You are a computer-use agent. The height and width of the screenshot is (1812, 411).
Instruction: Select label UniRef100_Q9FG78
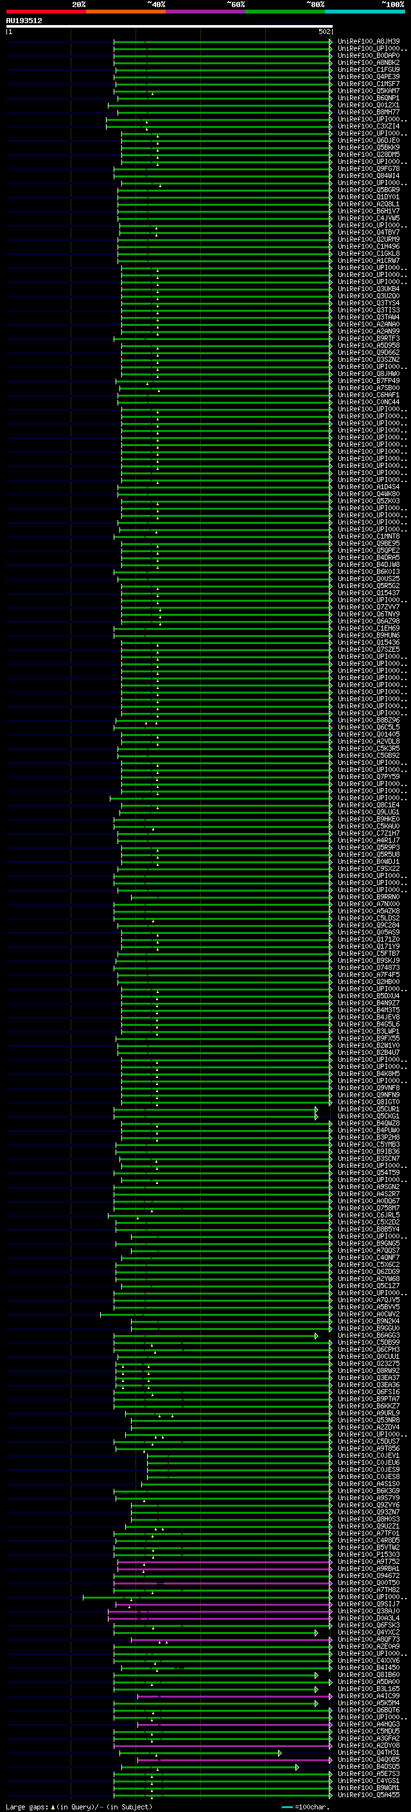(x=369, y=169)
